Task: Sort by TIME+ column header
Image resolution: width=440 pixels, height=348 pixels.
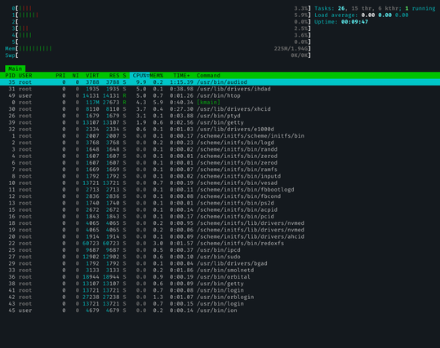Action: [x=181, y=75]
